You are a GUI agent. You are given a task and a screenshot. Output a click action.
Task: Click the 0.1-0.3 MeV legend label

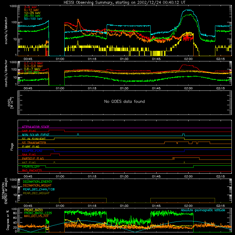(33, 63)
